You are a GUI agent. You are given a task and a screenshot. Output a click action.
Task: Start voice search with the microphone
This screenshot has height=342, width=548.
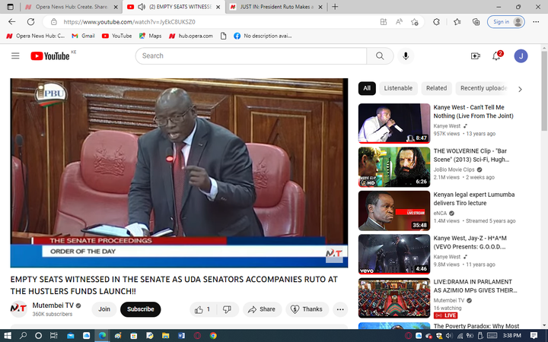click(x=406, y=55)
